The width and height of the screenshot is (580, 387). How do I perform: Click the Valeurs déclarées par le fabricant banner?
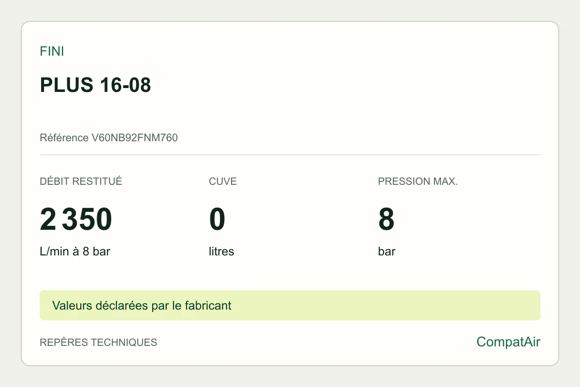coord(290,305)
